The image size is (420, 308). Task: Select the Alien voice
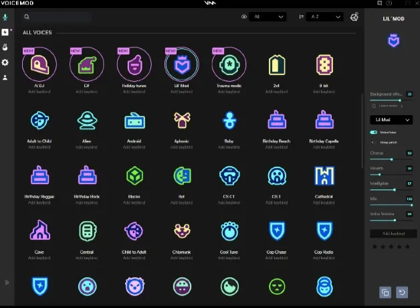tap(87, 121)
